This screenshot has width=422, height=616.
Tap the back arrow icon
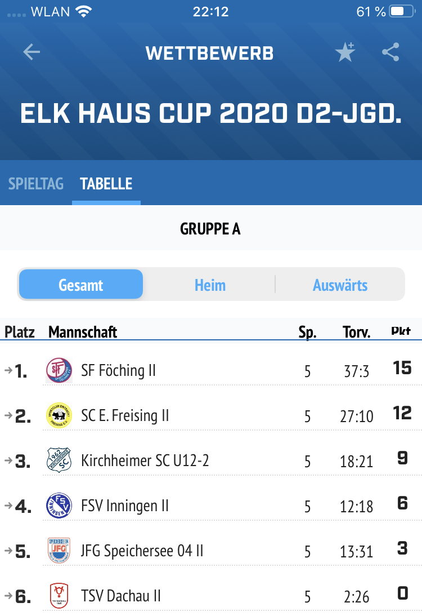click(32, 52)
